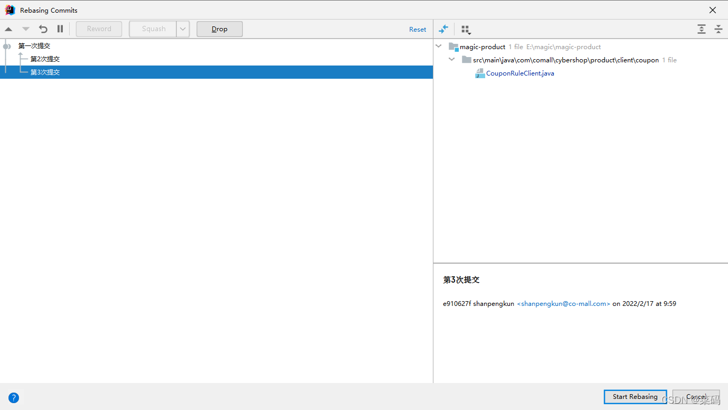Collapse the magic-product module node

pos(439,46)
